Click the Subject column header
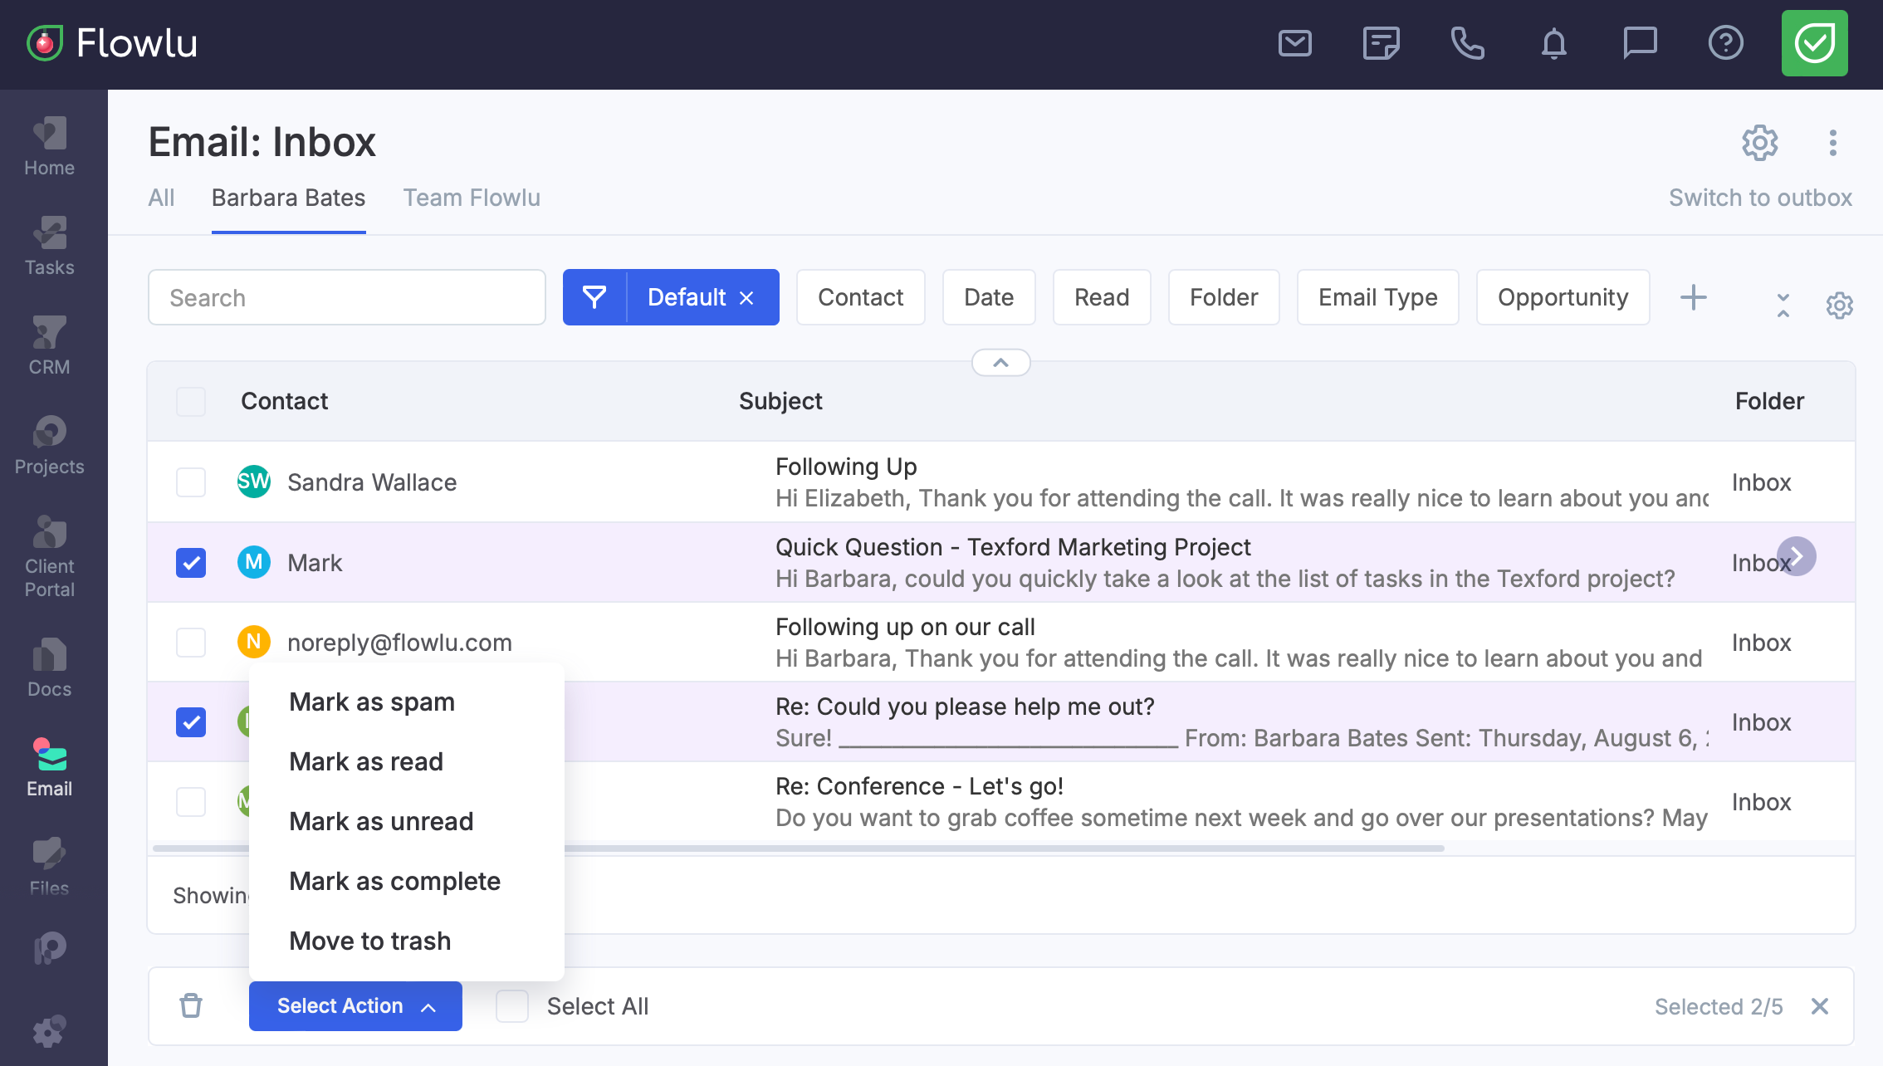 [x=780, y=401]
